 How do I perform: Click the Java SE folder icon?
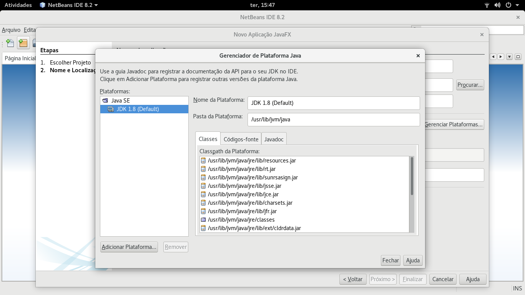pos(105,101)
